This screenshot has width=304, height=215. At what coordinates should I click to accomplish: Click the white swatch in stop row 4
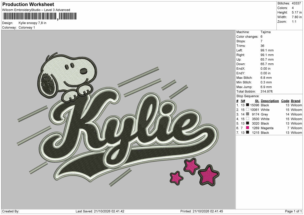[248, 119]
